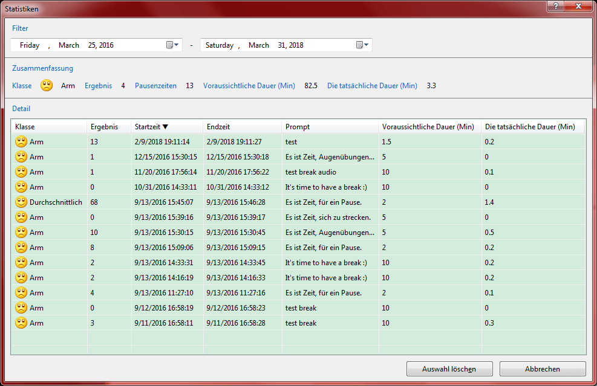This screenshot has width=597, height=386.
Task: Click end time 9/12/2016 16:58:23
Action: (x=236, y=307)
